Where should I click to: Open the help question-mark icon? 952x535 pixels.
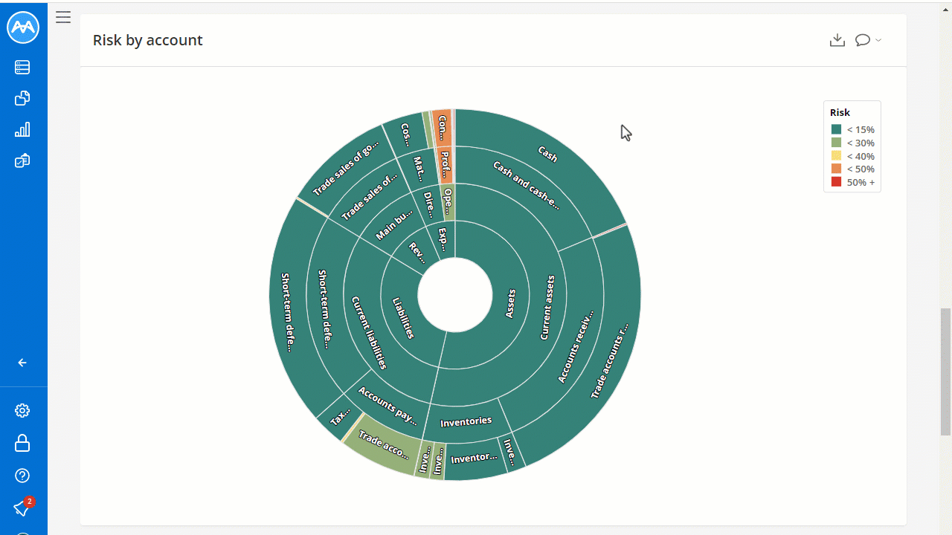tap(22, 476)
